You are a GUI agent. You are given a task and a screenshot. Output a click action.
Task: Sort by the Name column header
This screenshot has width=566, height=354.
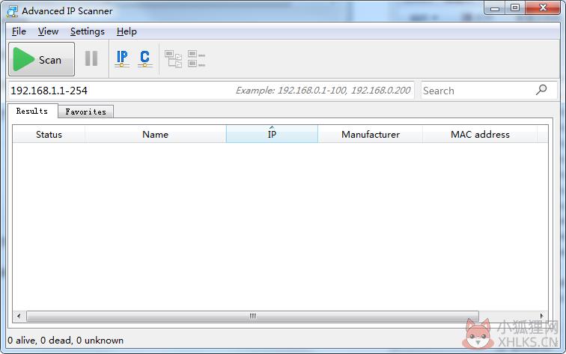pos(155,134)
